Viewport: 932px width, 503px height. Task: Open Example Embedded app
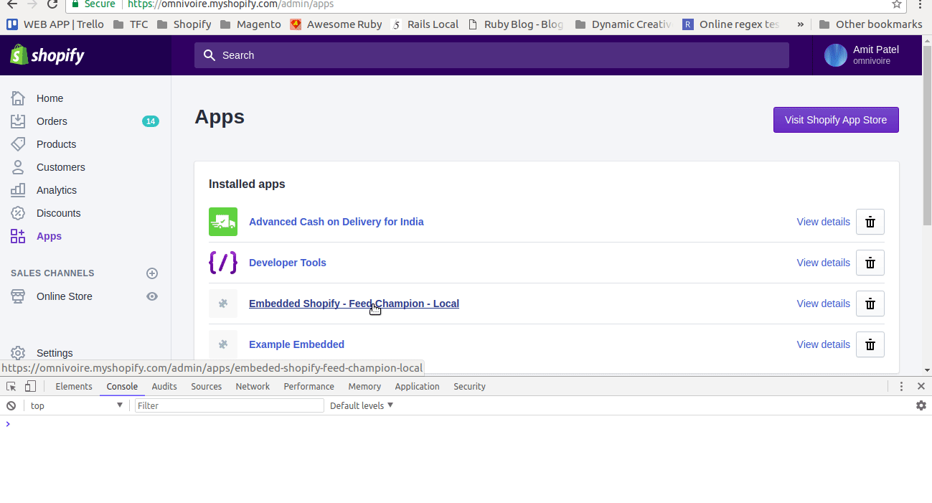coord(296,344)
